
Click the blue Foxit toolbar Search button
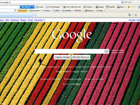click(x=26, y=7)
